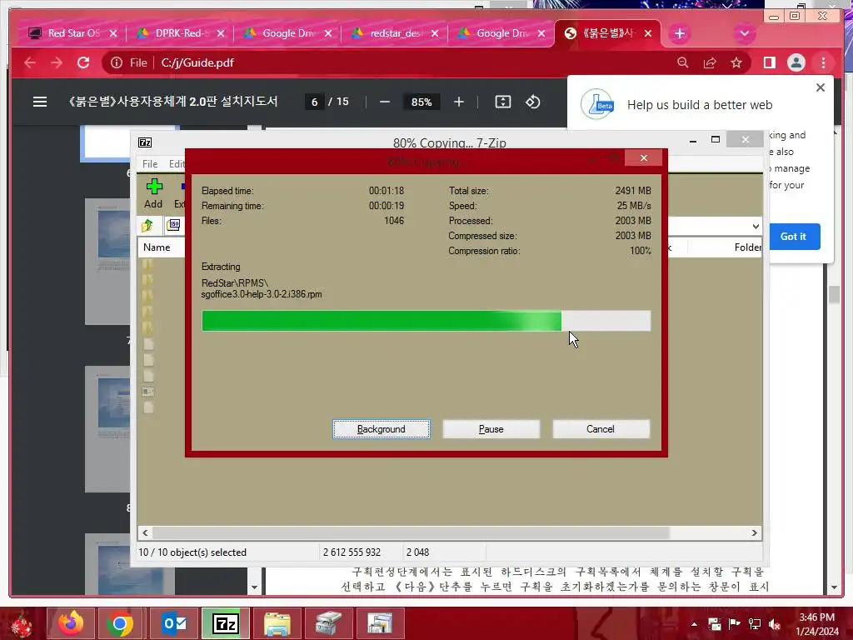Image resolution: width=853 pixels, height=640 pixels.
Task: Expand the 7-Zip address path dropdown
Action: (x=755, y=227)
